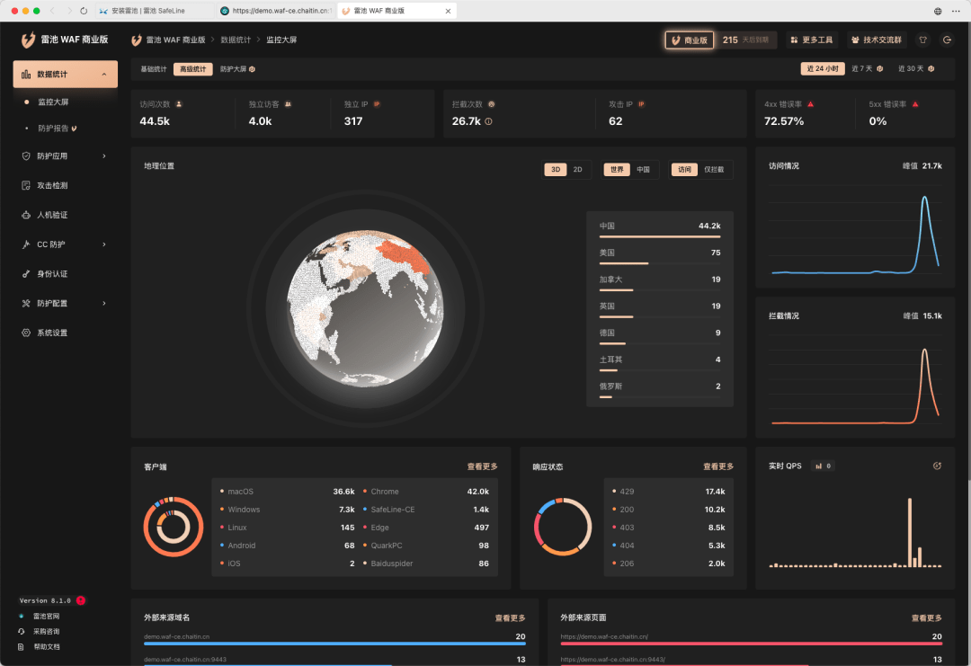Click the 响应状态 donut chart

click(x=562, y=527)
